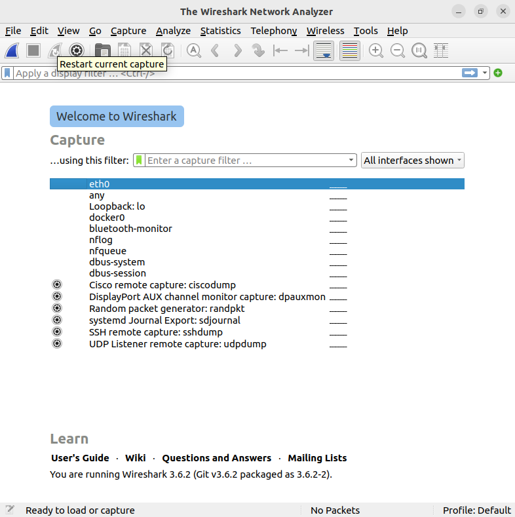515x517 pixels.
Task: Open the Wireless menu
Action: click(x=325, y=31)
